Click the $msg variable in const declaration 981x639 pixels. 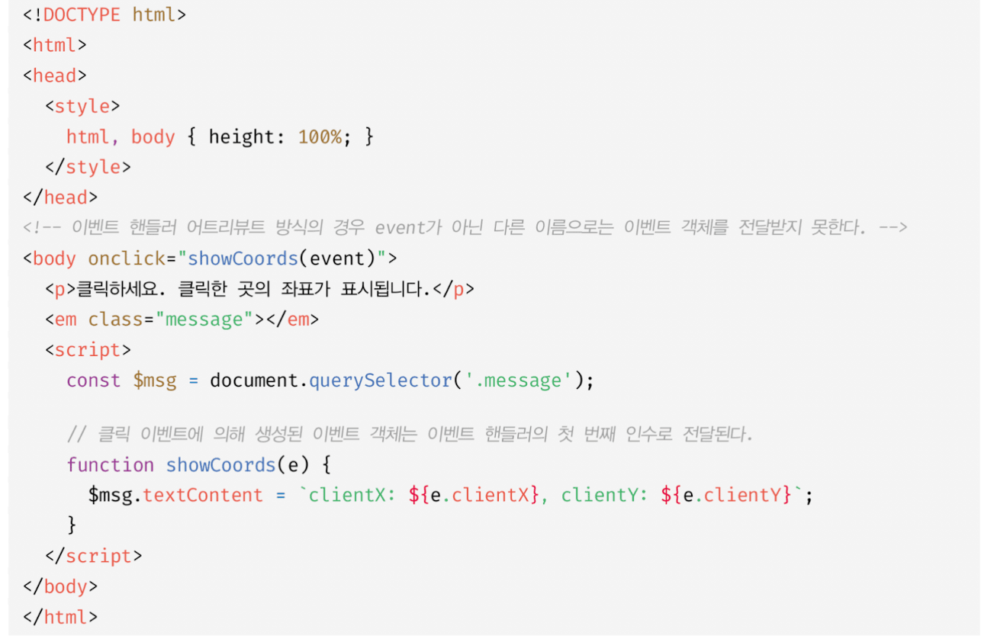click(x=155, y=381)
